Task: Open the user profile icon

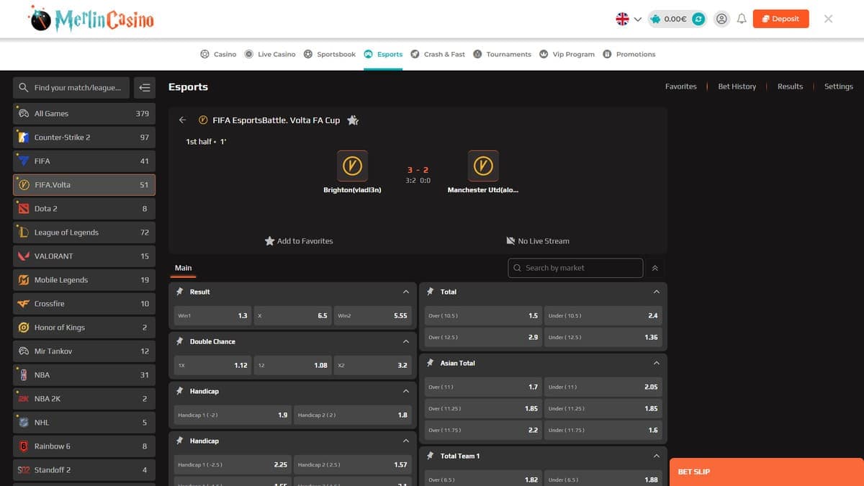Action: pyautogui.click(x=721, y=19)
